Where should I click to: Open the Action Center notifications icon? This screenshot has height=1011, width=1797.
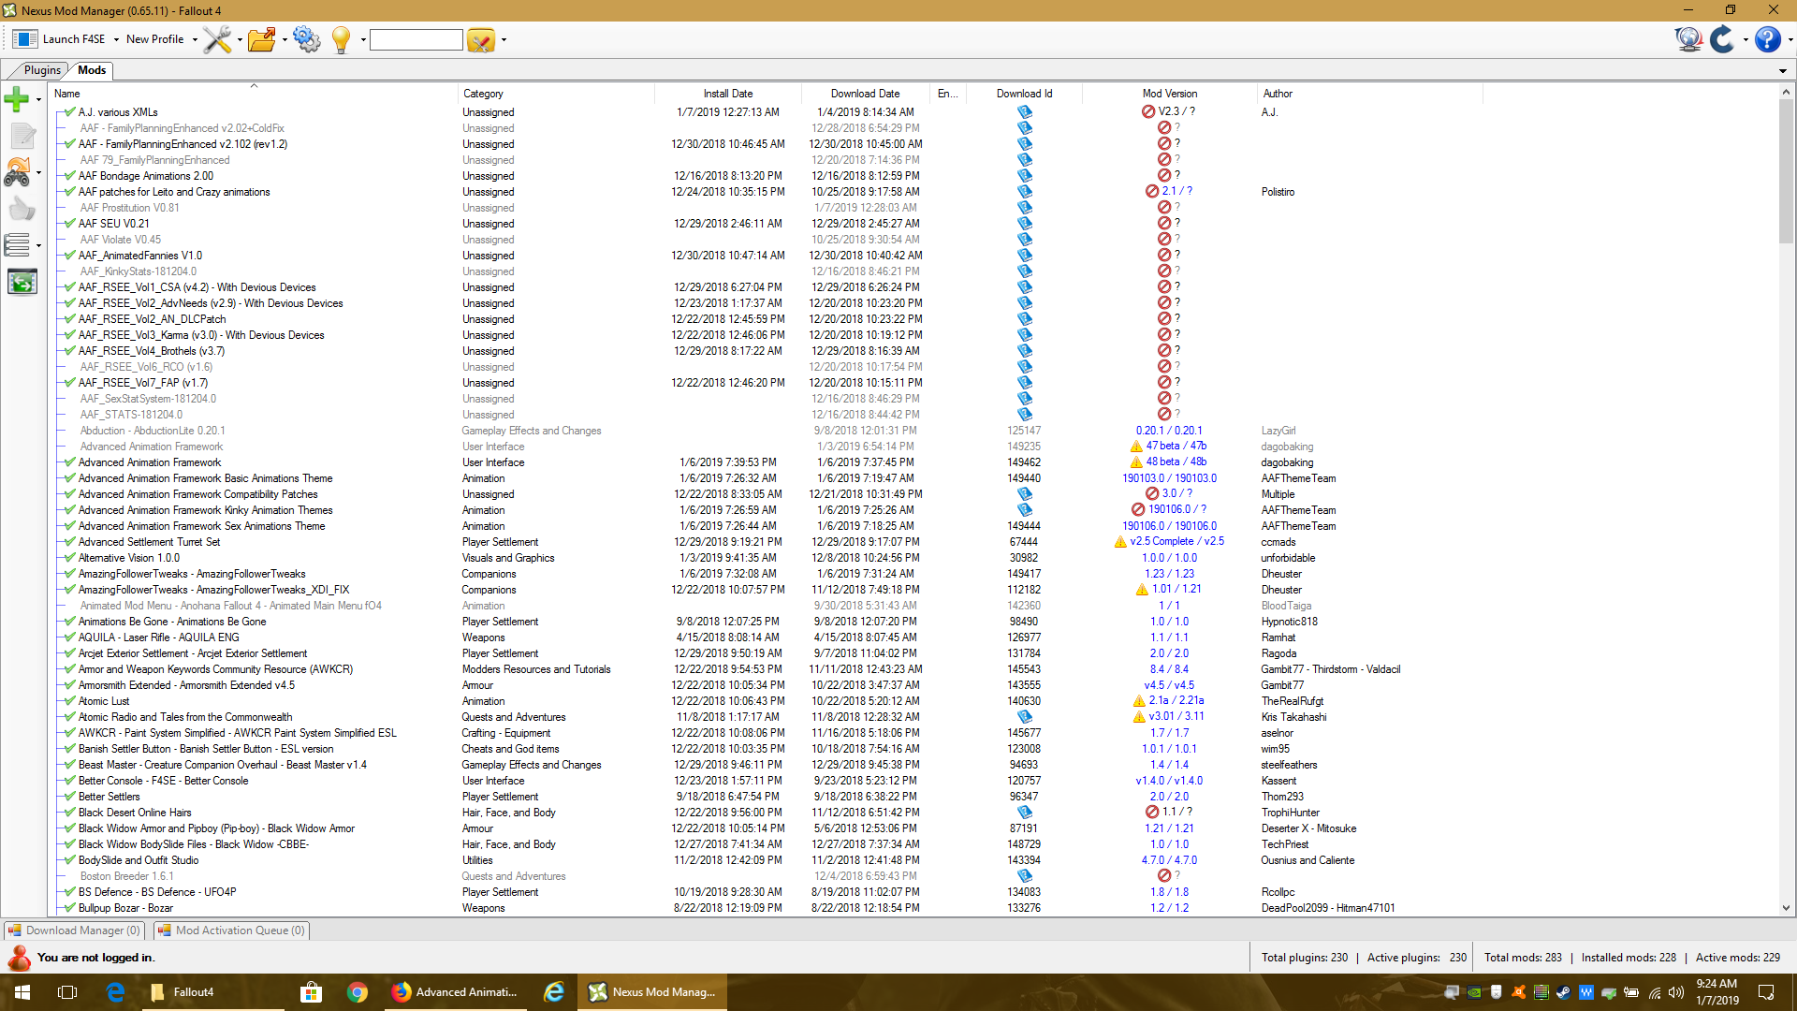click(1766, 992)
